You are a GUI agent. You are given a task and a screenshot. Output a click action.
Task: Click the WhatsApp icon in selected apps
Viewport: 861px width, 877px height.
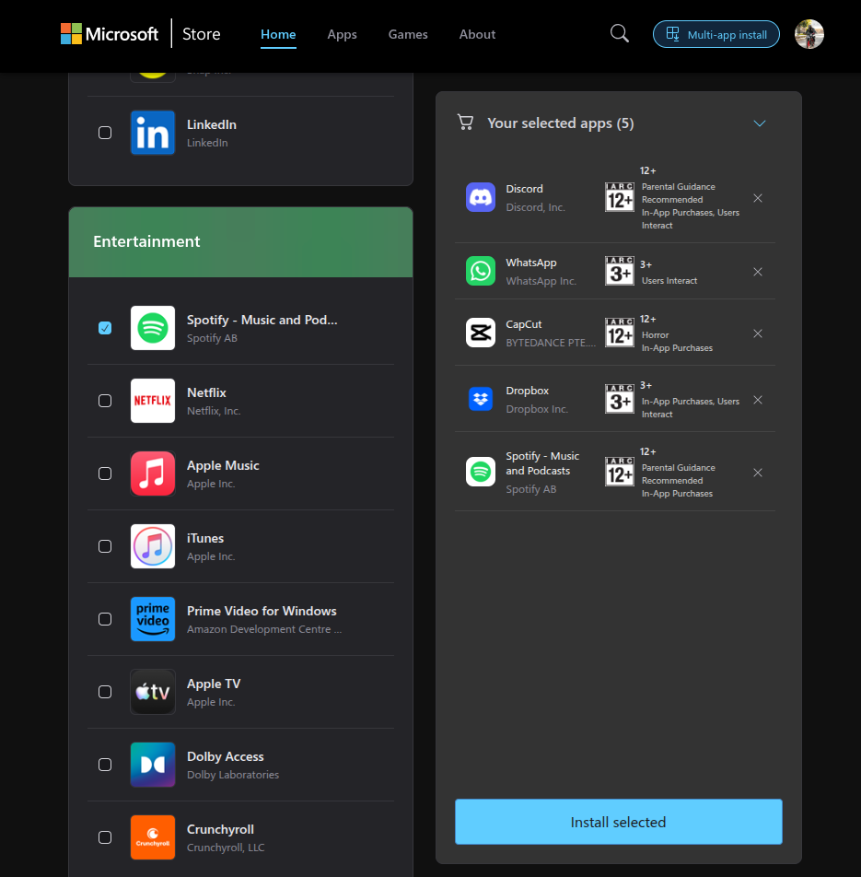point(480,271)
